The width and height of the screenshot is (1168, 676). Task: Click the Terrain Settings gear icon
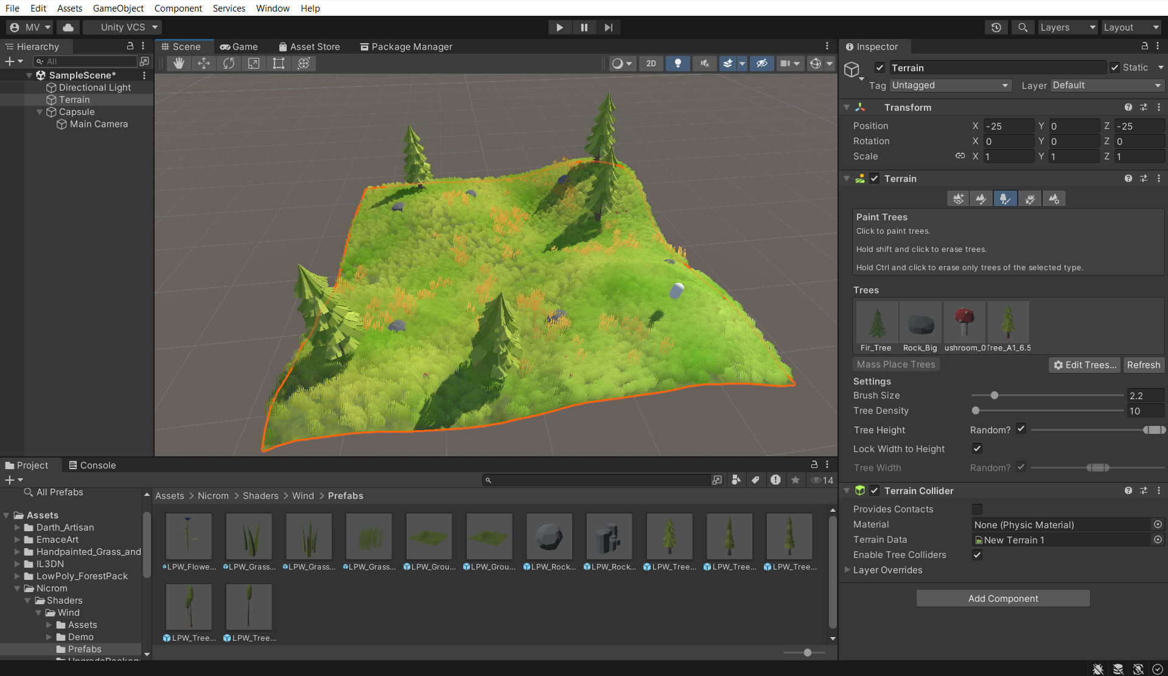pos(1054,199)
